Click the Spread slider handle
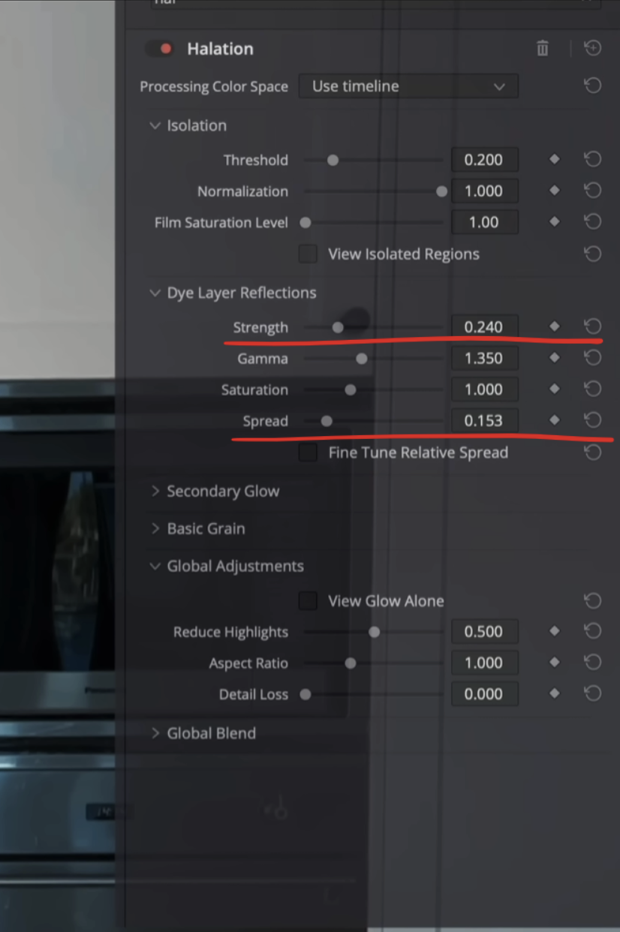 (327, 421)
